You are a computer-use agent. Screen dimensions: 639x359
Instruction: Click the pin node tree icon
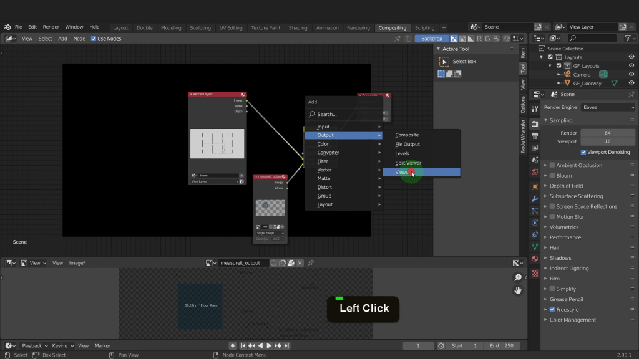tap(397, 39)
